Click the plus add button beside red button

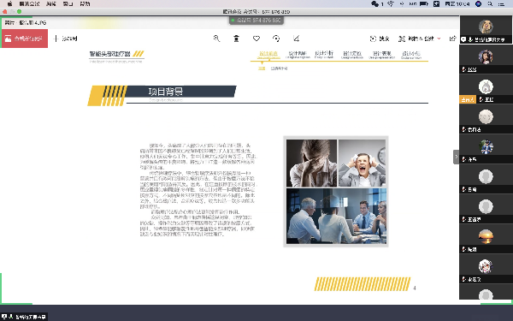click(x=56, y=39)
